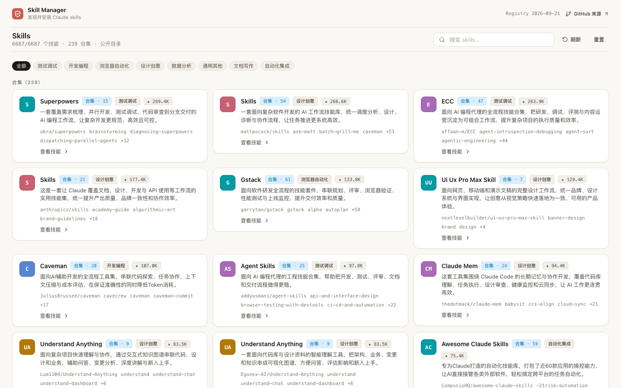Image resolution: width=621 pixels, height=388 pixels.
Task: Select the 自动化集成 filter tab
Action: coord(277,66)
